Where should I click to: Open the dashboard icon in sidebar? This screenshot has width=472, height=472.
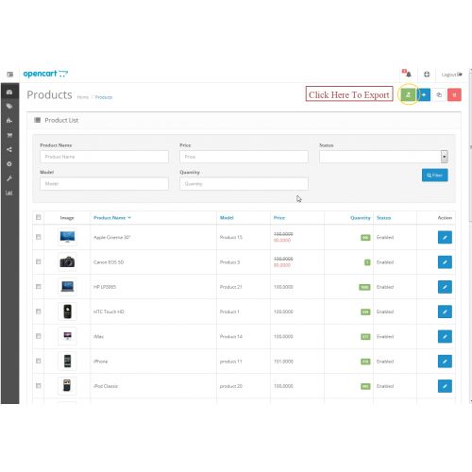[9, 92]
